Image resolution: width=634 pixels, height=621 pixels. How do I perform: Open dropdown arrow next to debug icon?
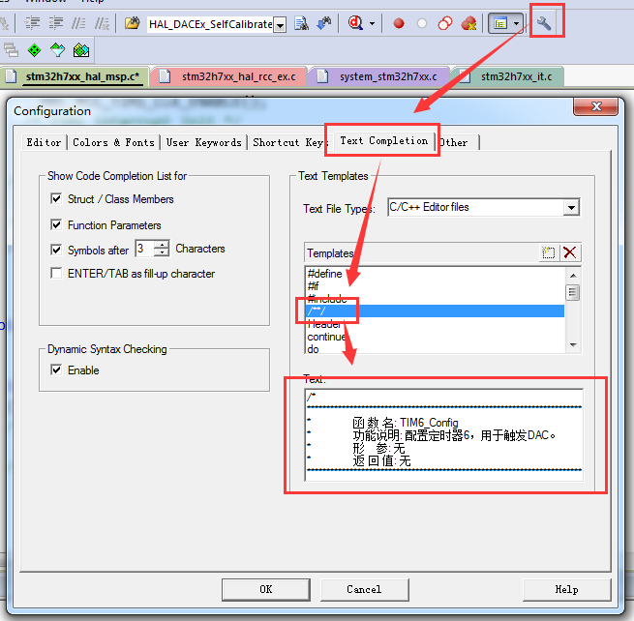(x=372, y=23)
